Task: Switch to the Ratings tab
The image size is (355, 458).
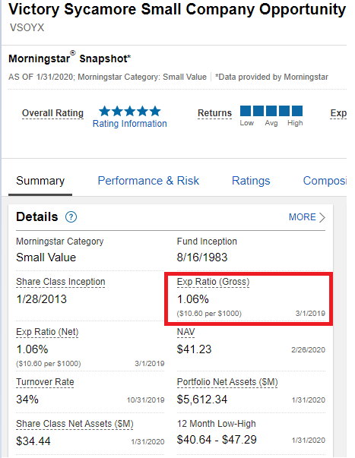Action: coord(251,181)
